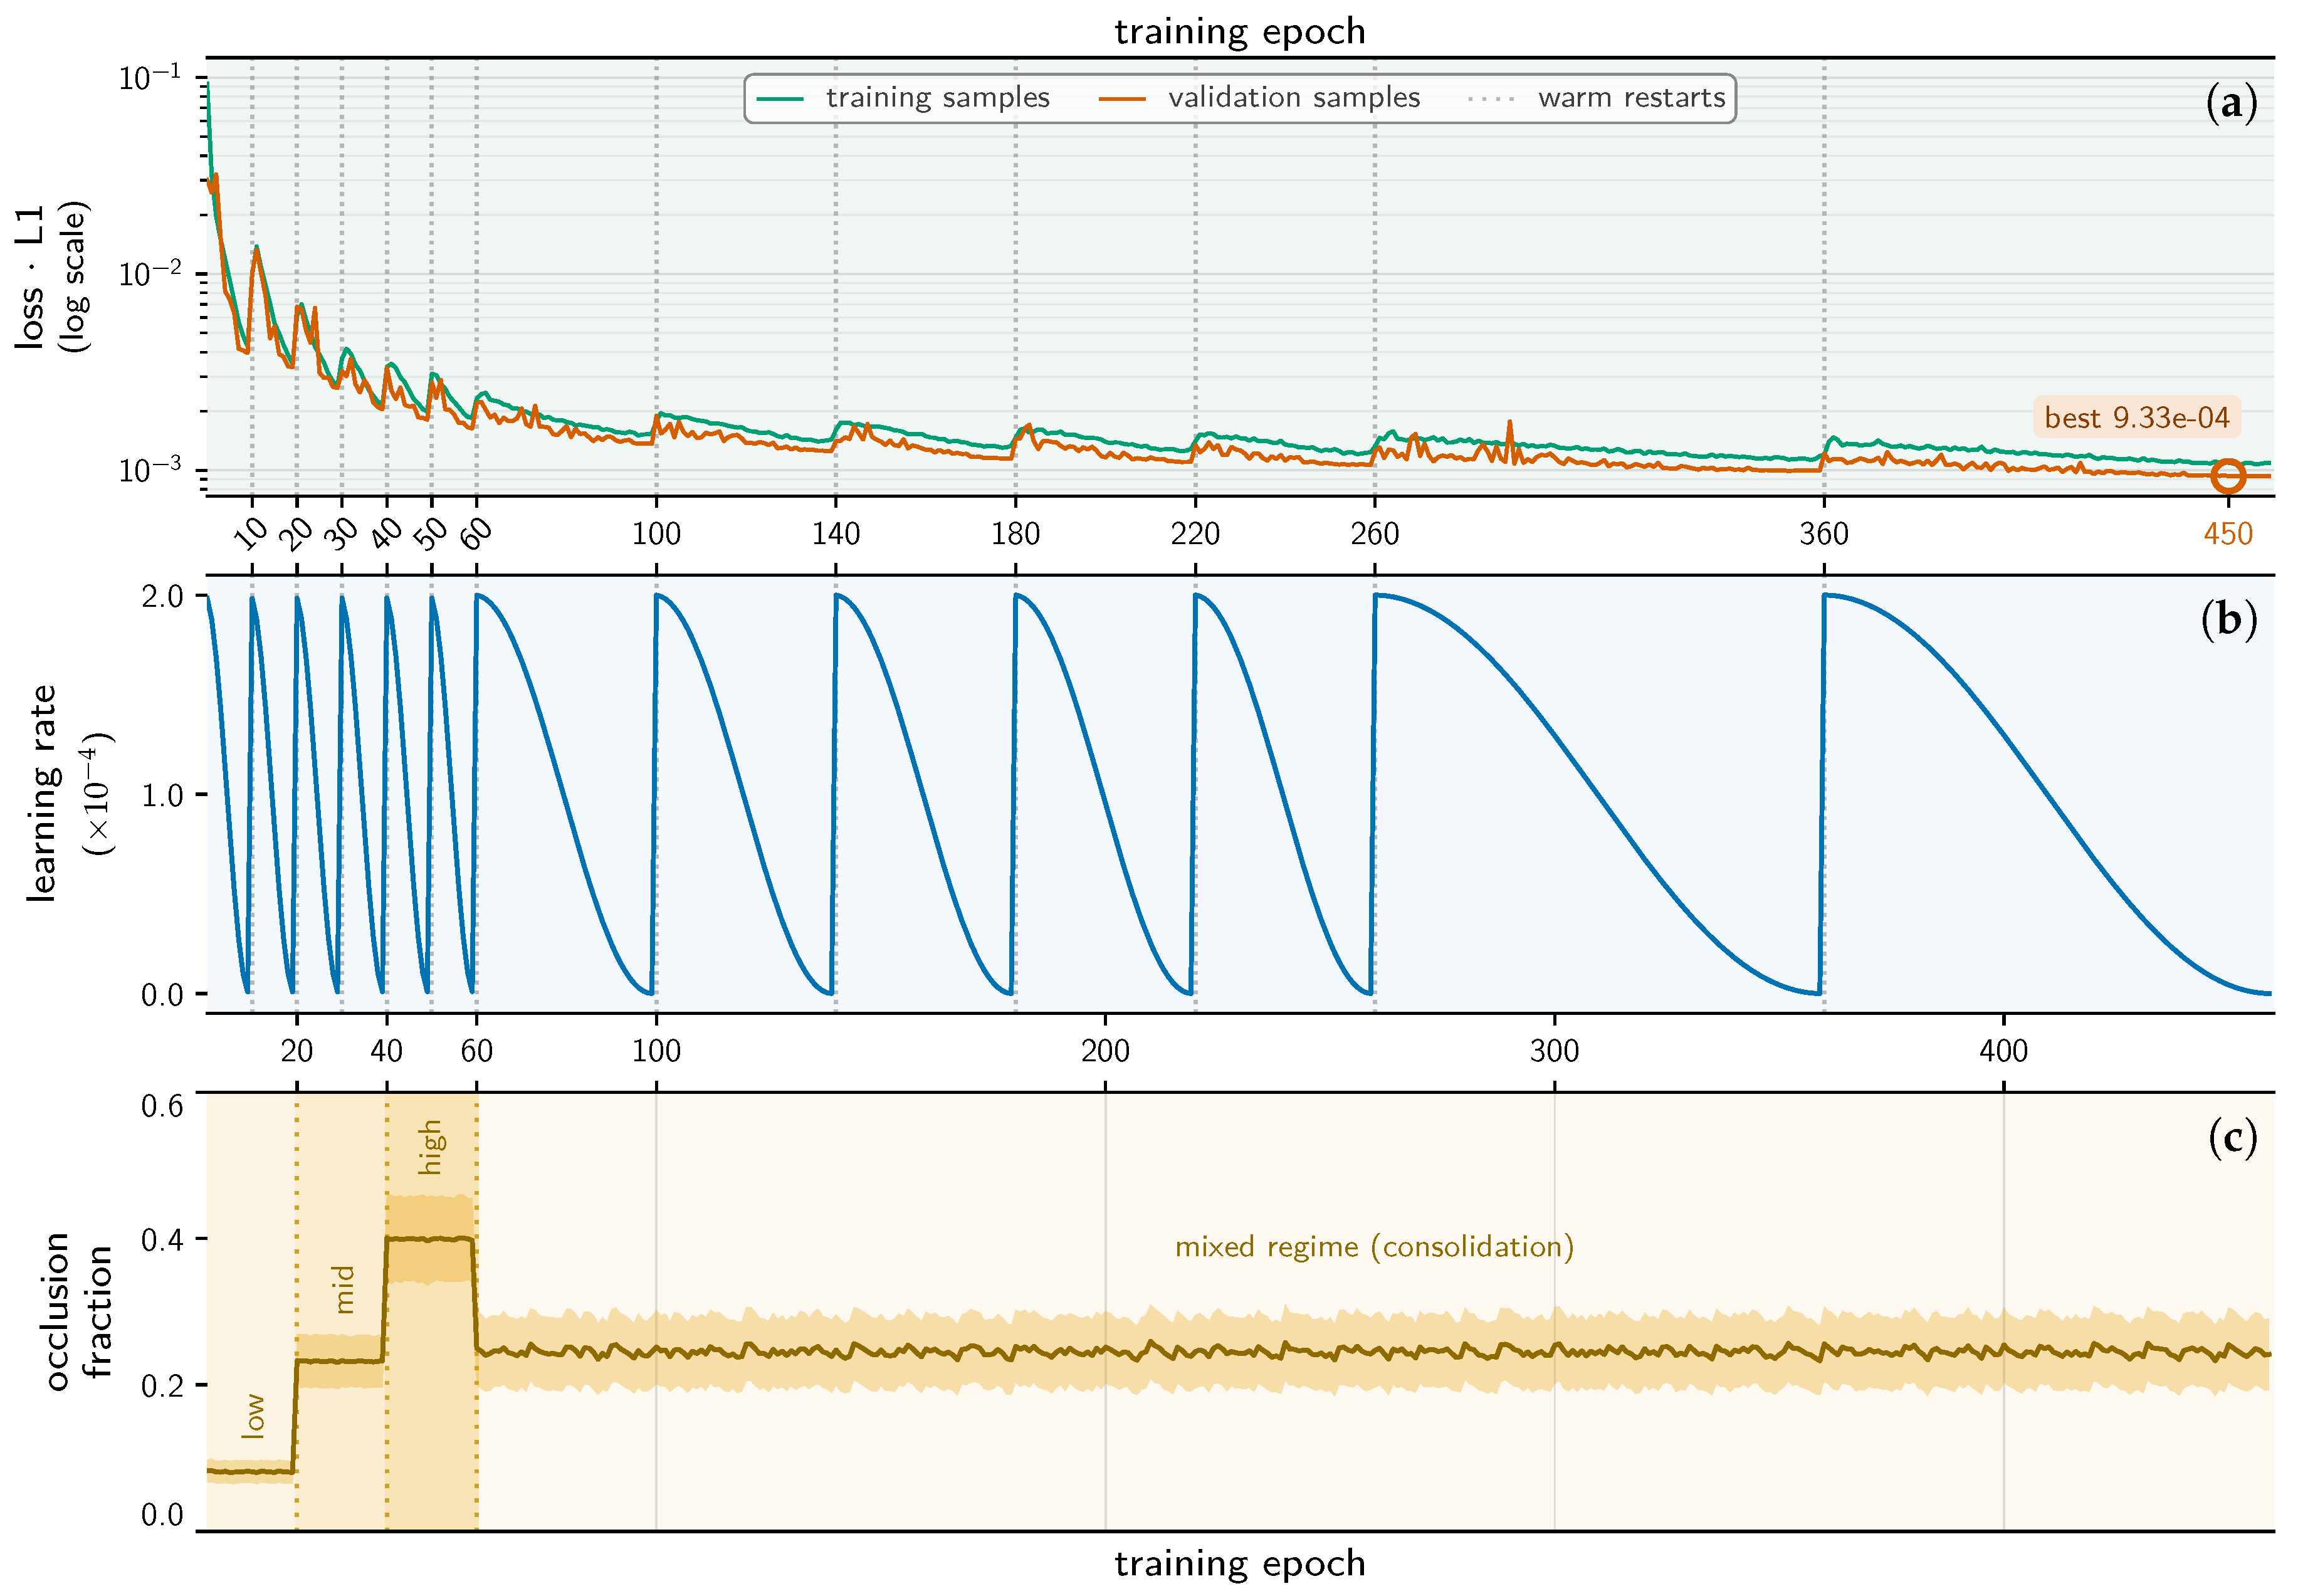The width and height of the screenshot is (2298, 1596).
Task: Click the 200 tick label under learning rate plot
Action: pyautogui.click(x=1105, y=1051)
